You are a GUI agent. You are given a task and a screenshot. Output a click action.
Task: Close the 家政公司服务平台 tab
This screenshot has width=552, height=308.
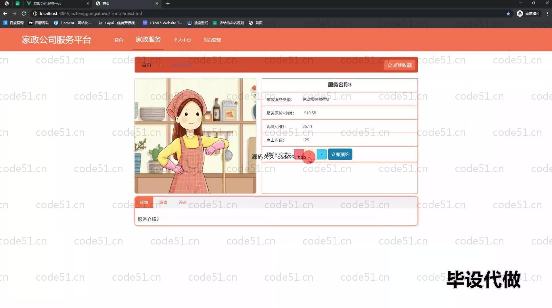click(88, 3)
